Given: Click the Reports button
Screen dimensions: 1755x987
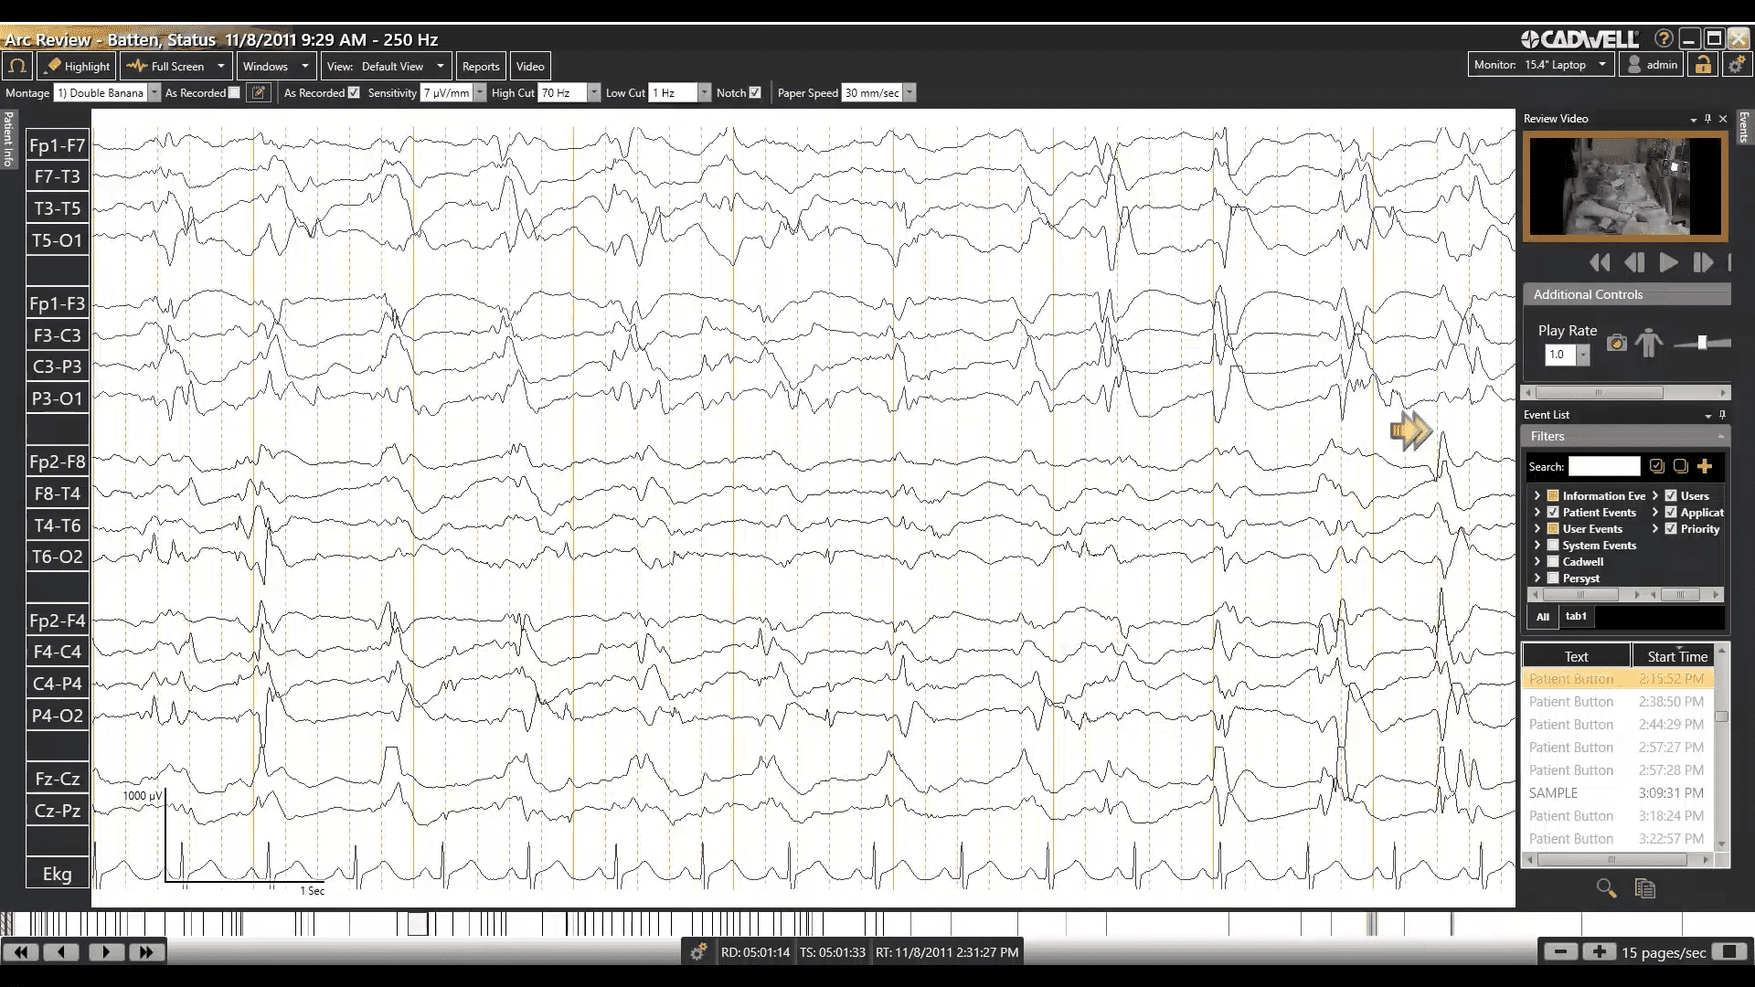Looking at the screenshot, I should tap(481, 65).
